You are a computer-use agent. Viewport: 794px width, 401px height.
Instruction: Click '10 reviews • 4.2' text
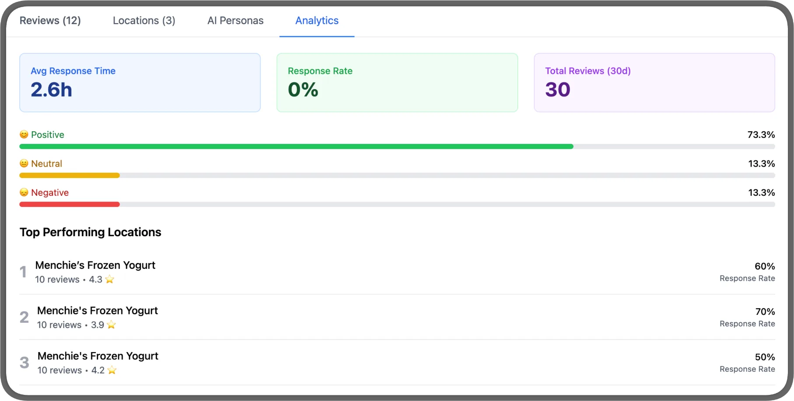click(71, 370)
